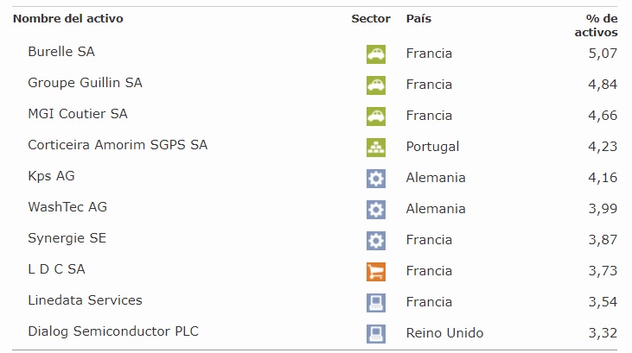
Task: Click the País column header
Action: point(418,18)
